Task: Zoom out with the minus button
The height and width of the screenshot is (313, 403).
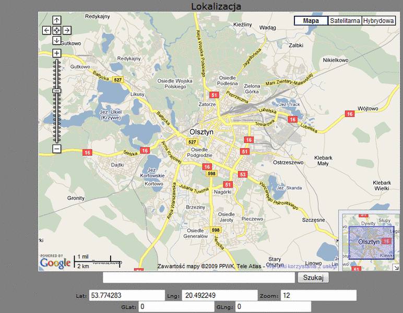Action: 57,149
